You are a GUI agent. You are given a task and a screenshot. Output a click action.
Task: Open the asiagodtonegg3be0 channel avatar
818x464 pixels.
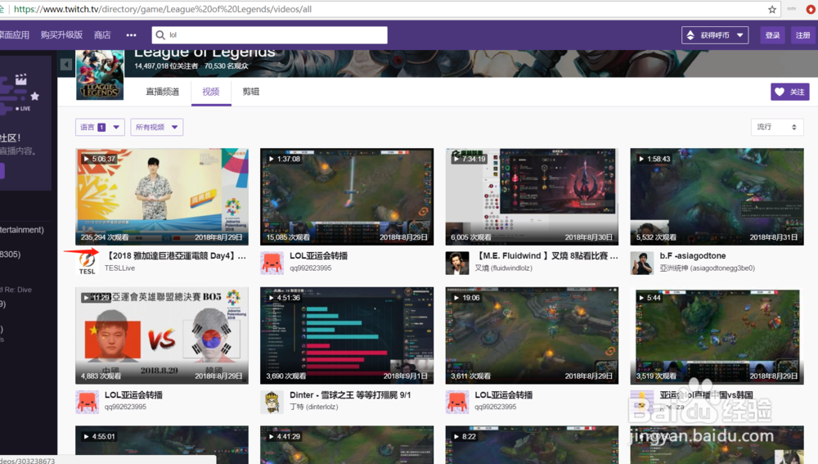pos(641,263)
